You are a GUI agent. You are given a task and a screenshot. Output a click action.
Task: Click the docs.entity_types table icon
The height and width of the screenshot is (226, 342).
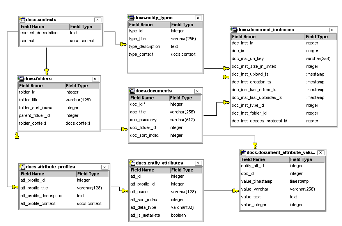tap(131, 18)
